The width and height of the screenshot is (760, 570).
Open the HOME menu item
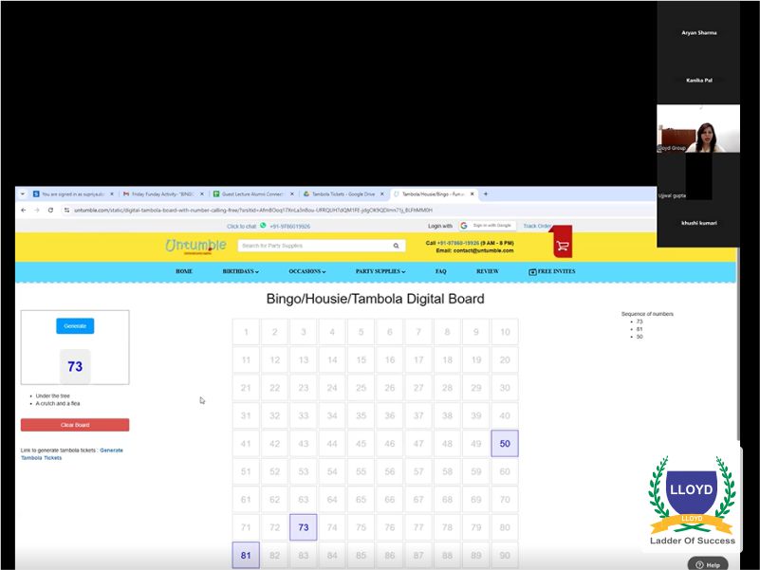(184, 271)
